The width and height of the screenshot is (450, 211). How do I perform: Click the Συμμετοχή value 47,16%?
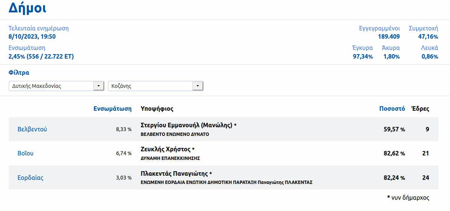[x=428, y=36]
